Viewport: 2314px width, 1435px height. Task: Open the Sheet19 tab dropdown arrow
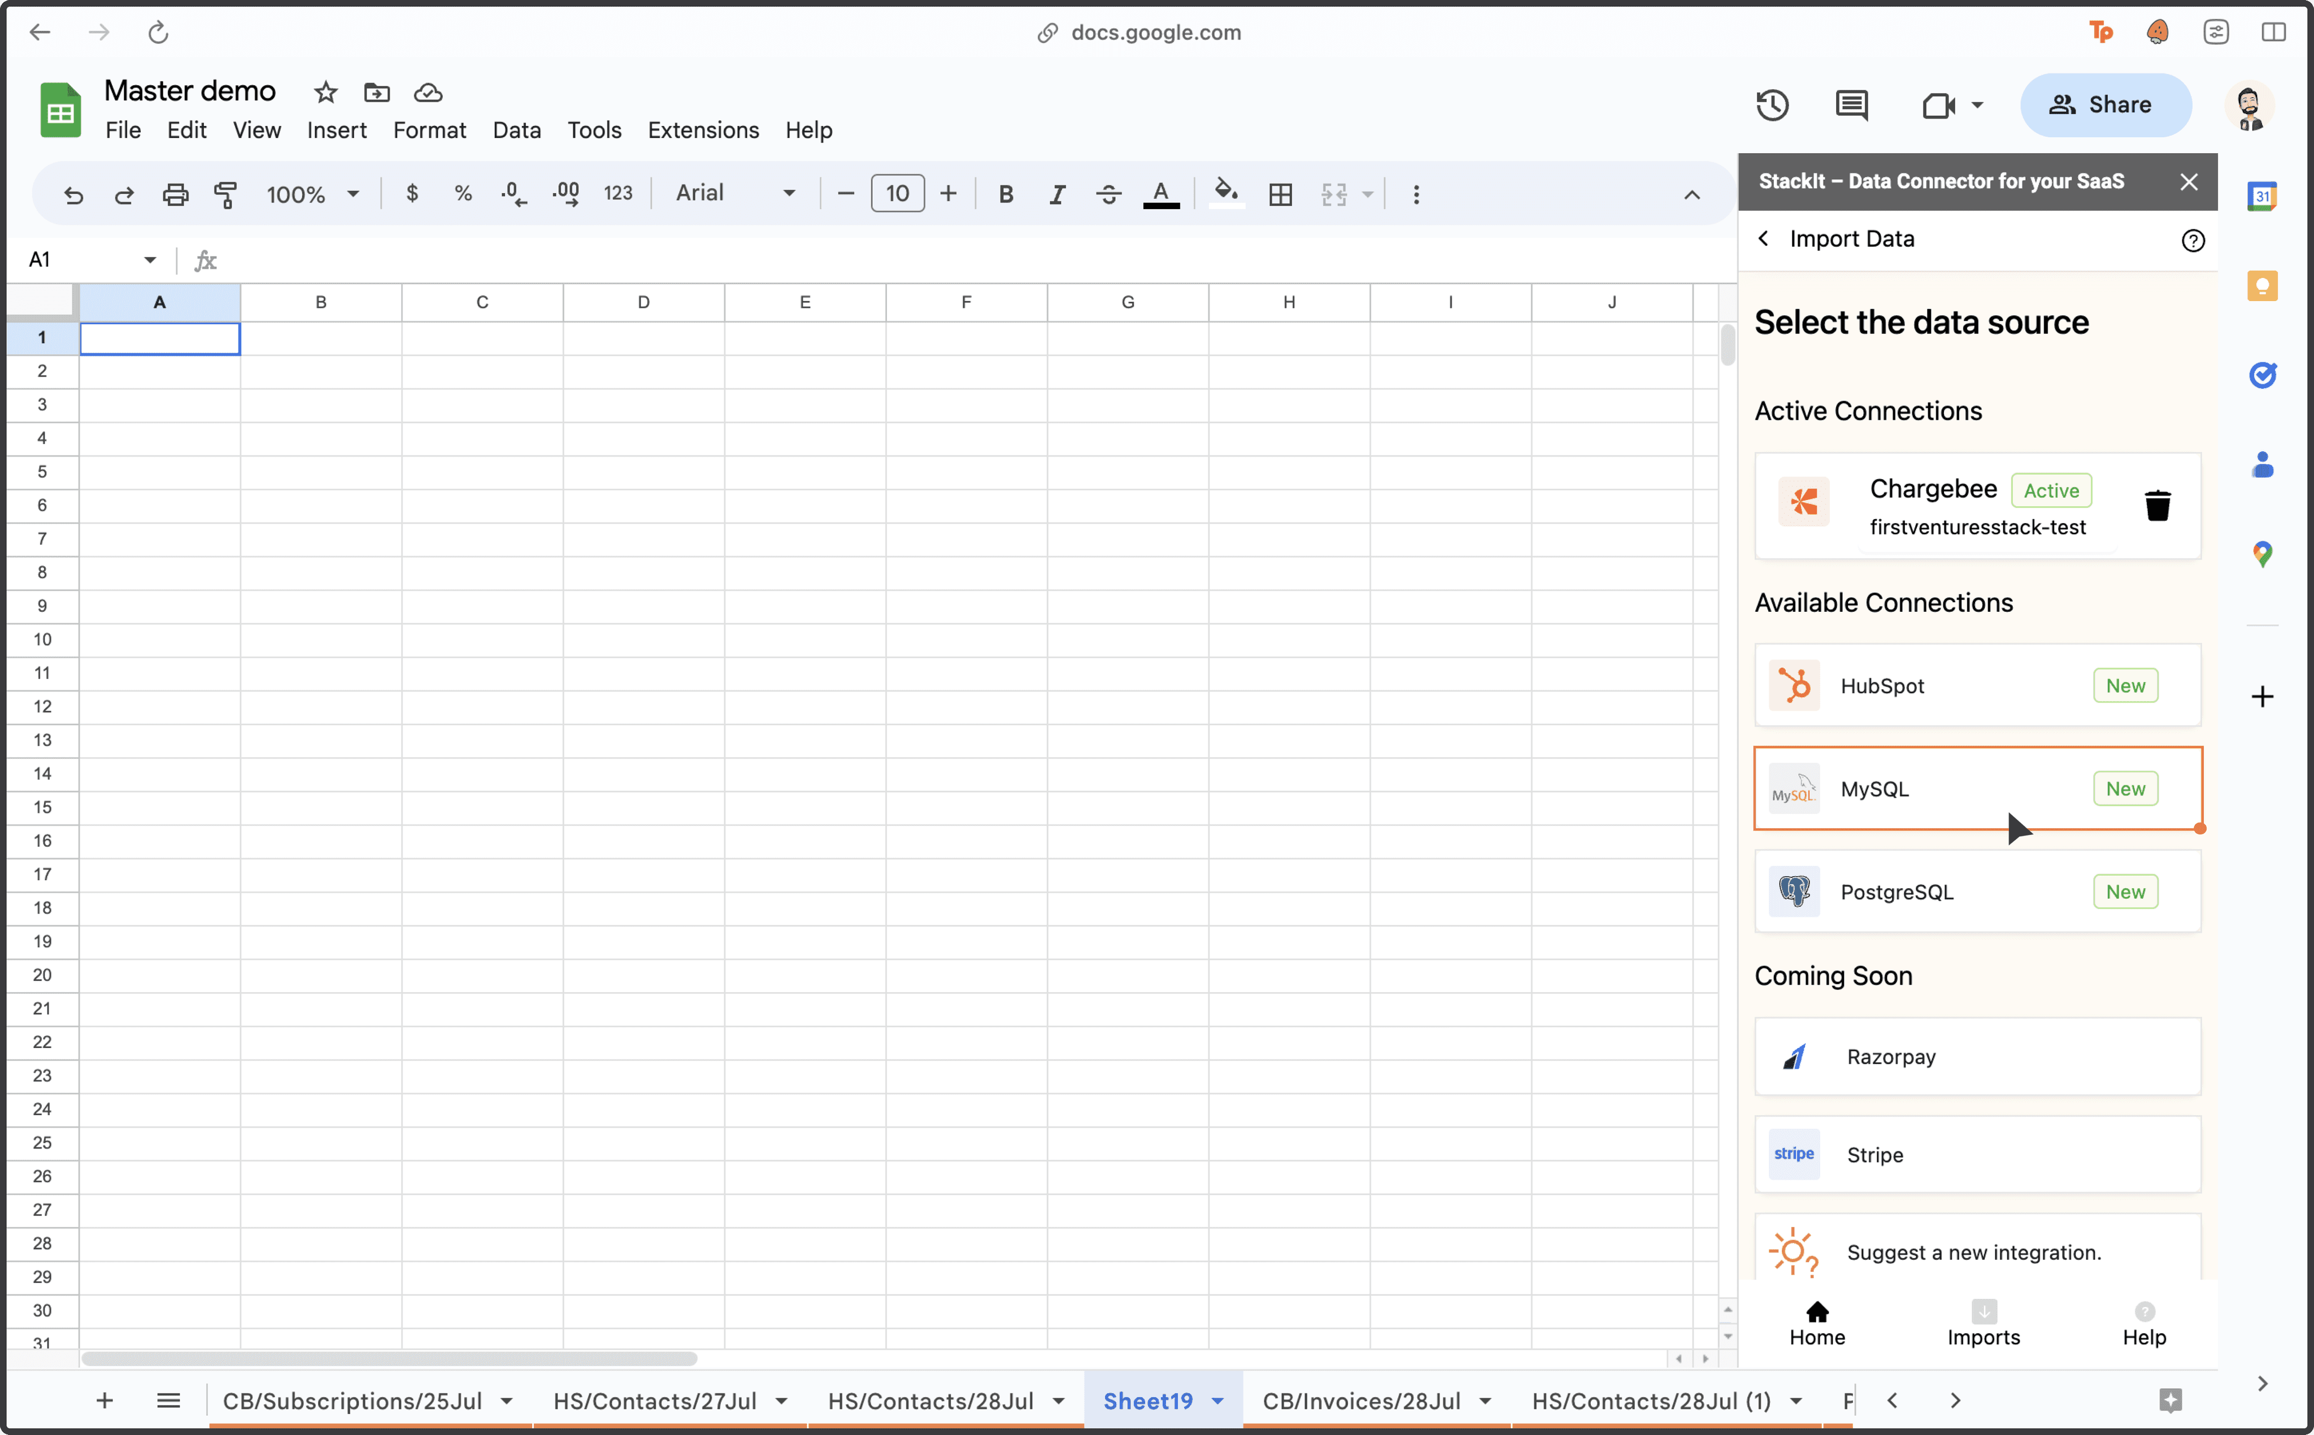pyautogui.click(x=1217, y=1401)
